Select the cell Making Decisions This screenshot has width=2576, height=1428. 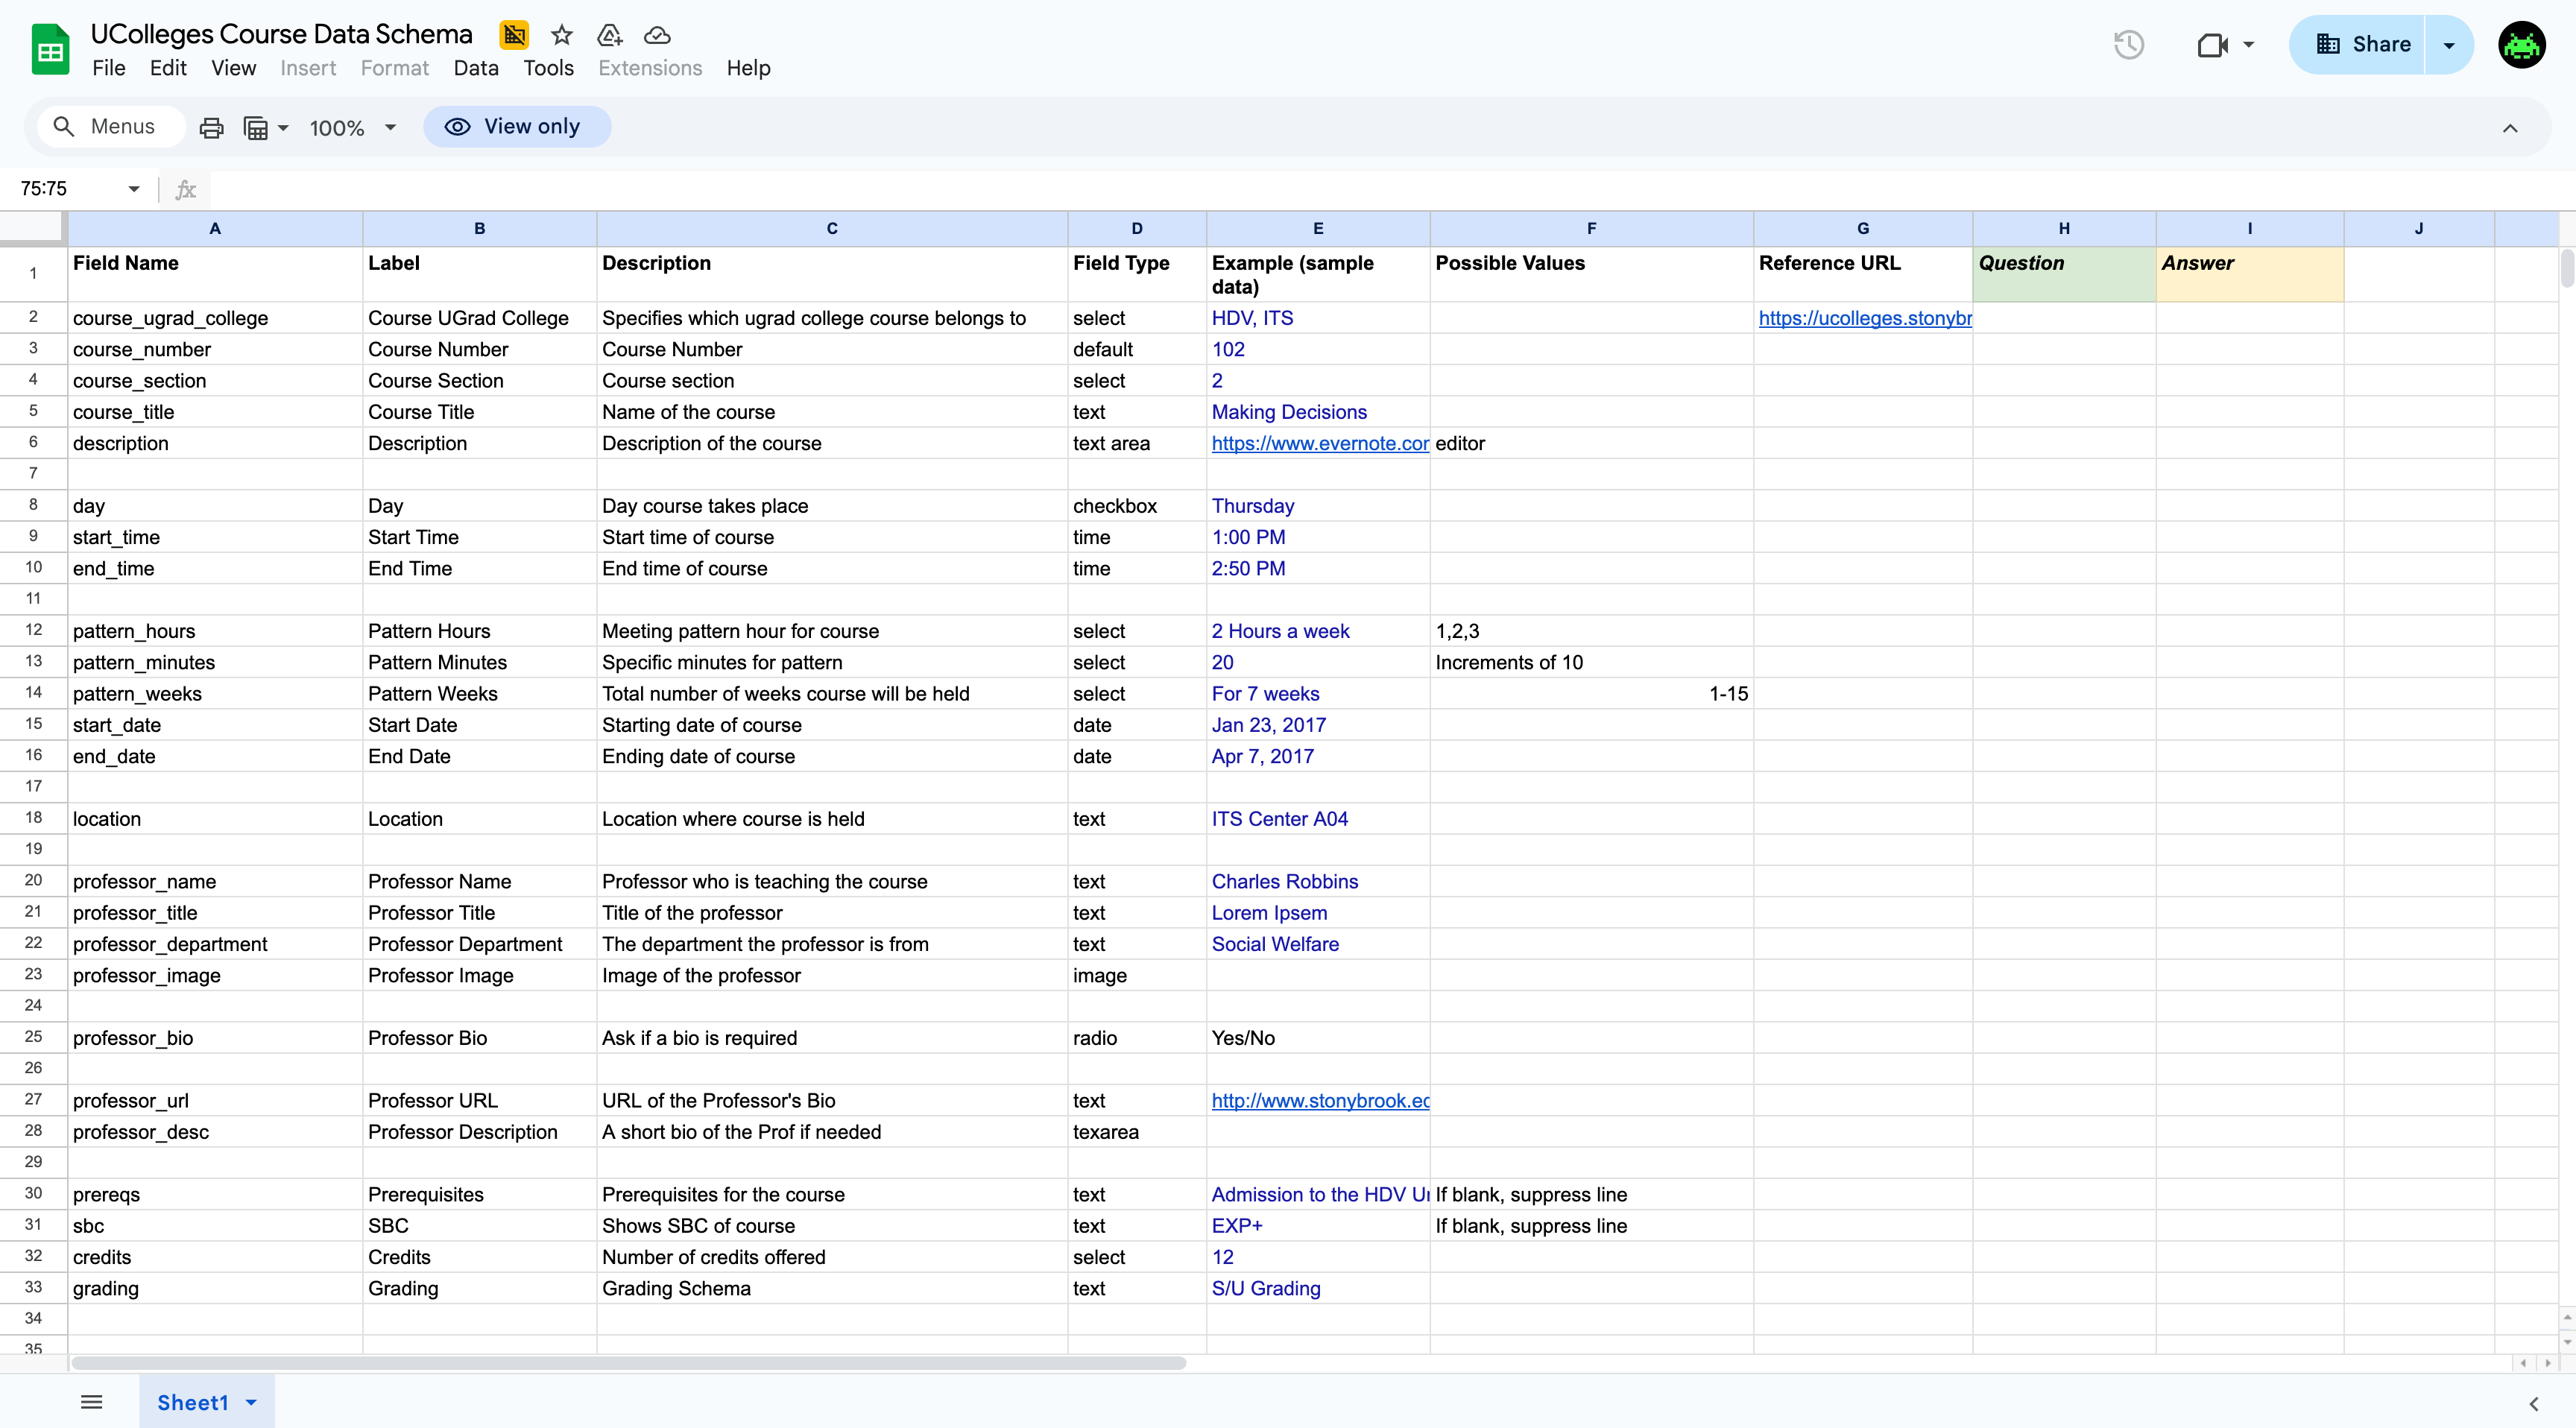point(1318,412)
